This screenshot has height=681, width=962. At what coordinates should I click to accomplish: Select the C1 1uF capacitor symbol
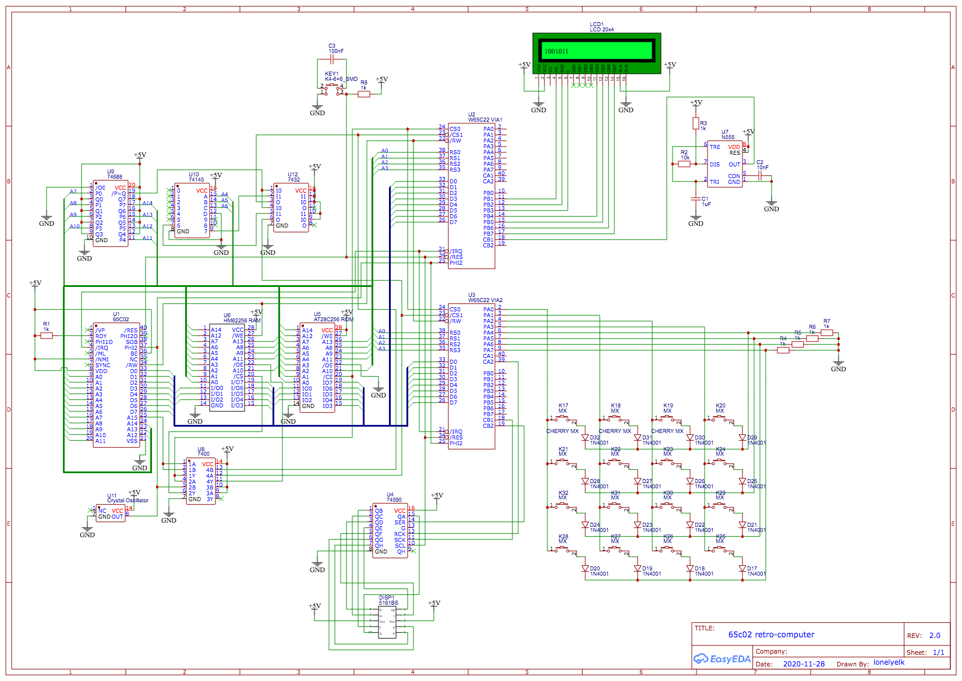pyautogui.click(x=696, y=199)
